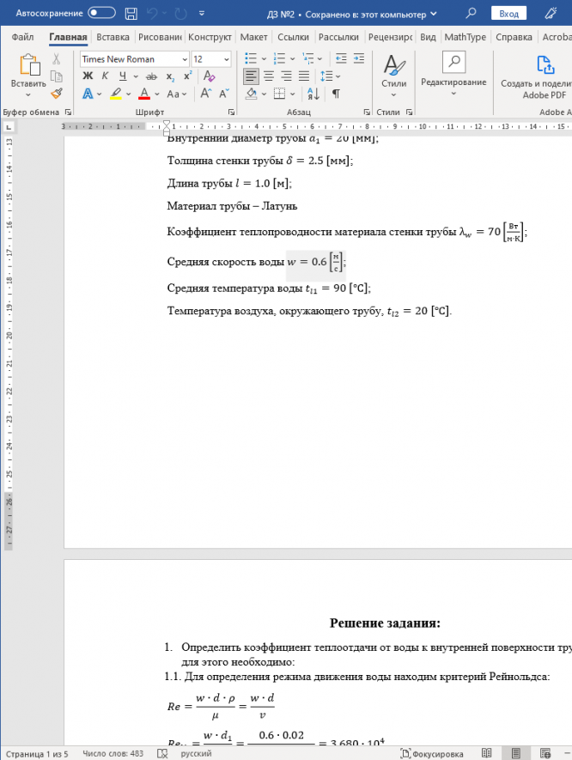Click the Cut scissors icon
This screenshot has height=760, width=572.
(x=56, y=58)
